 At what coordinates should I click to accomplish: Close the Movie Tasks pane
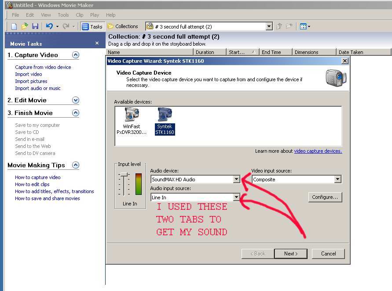[x=97, y=43]
